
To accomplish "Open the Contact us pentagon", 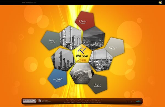I will [98, 84].
